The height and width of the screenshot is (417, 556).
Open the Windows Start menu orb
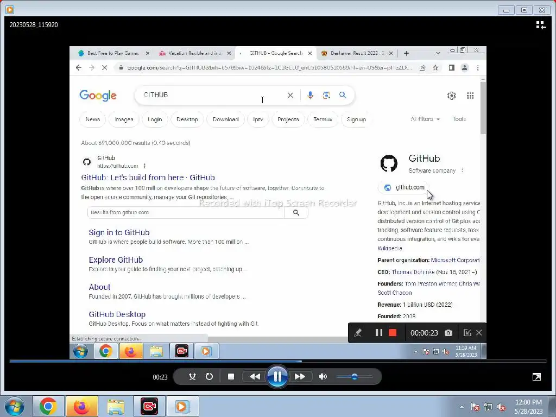pyautogui.click(x=14, y=406)
